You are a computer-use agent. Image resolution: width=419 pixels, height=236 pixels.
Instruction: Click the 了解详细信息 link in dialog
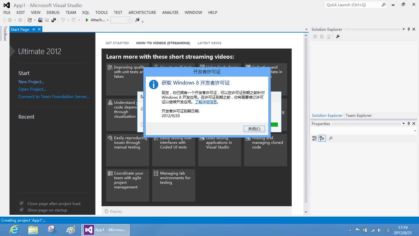(206, 102)
